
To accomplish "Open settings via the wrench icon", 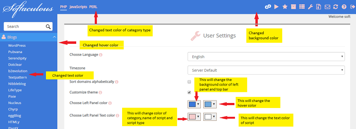I will [310, 7].
